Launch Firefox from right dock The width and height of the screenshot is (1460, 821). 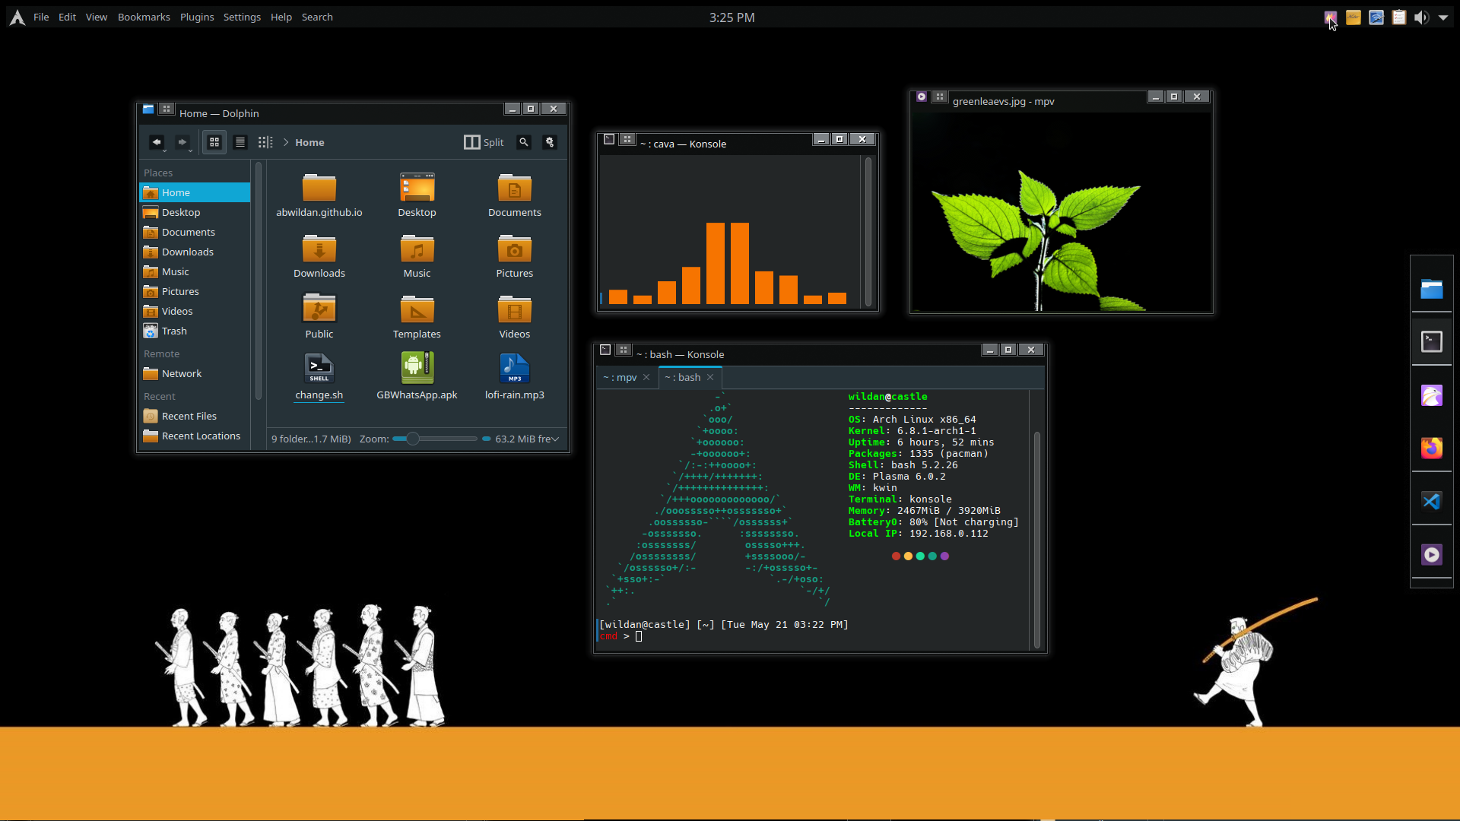(1432, 449)
